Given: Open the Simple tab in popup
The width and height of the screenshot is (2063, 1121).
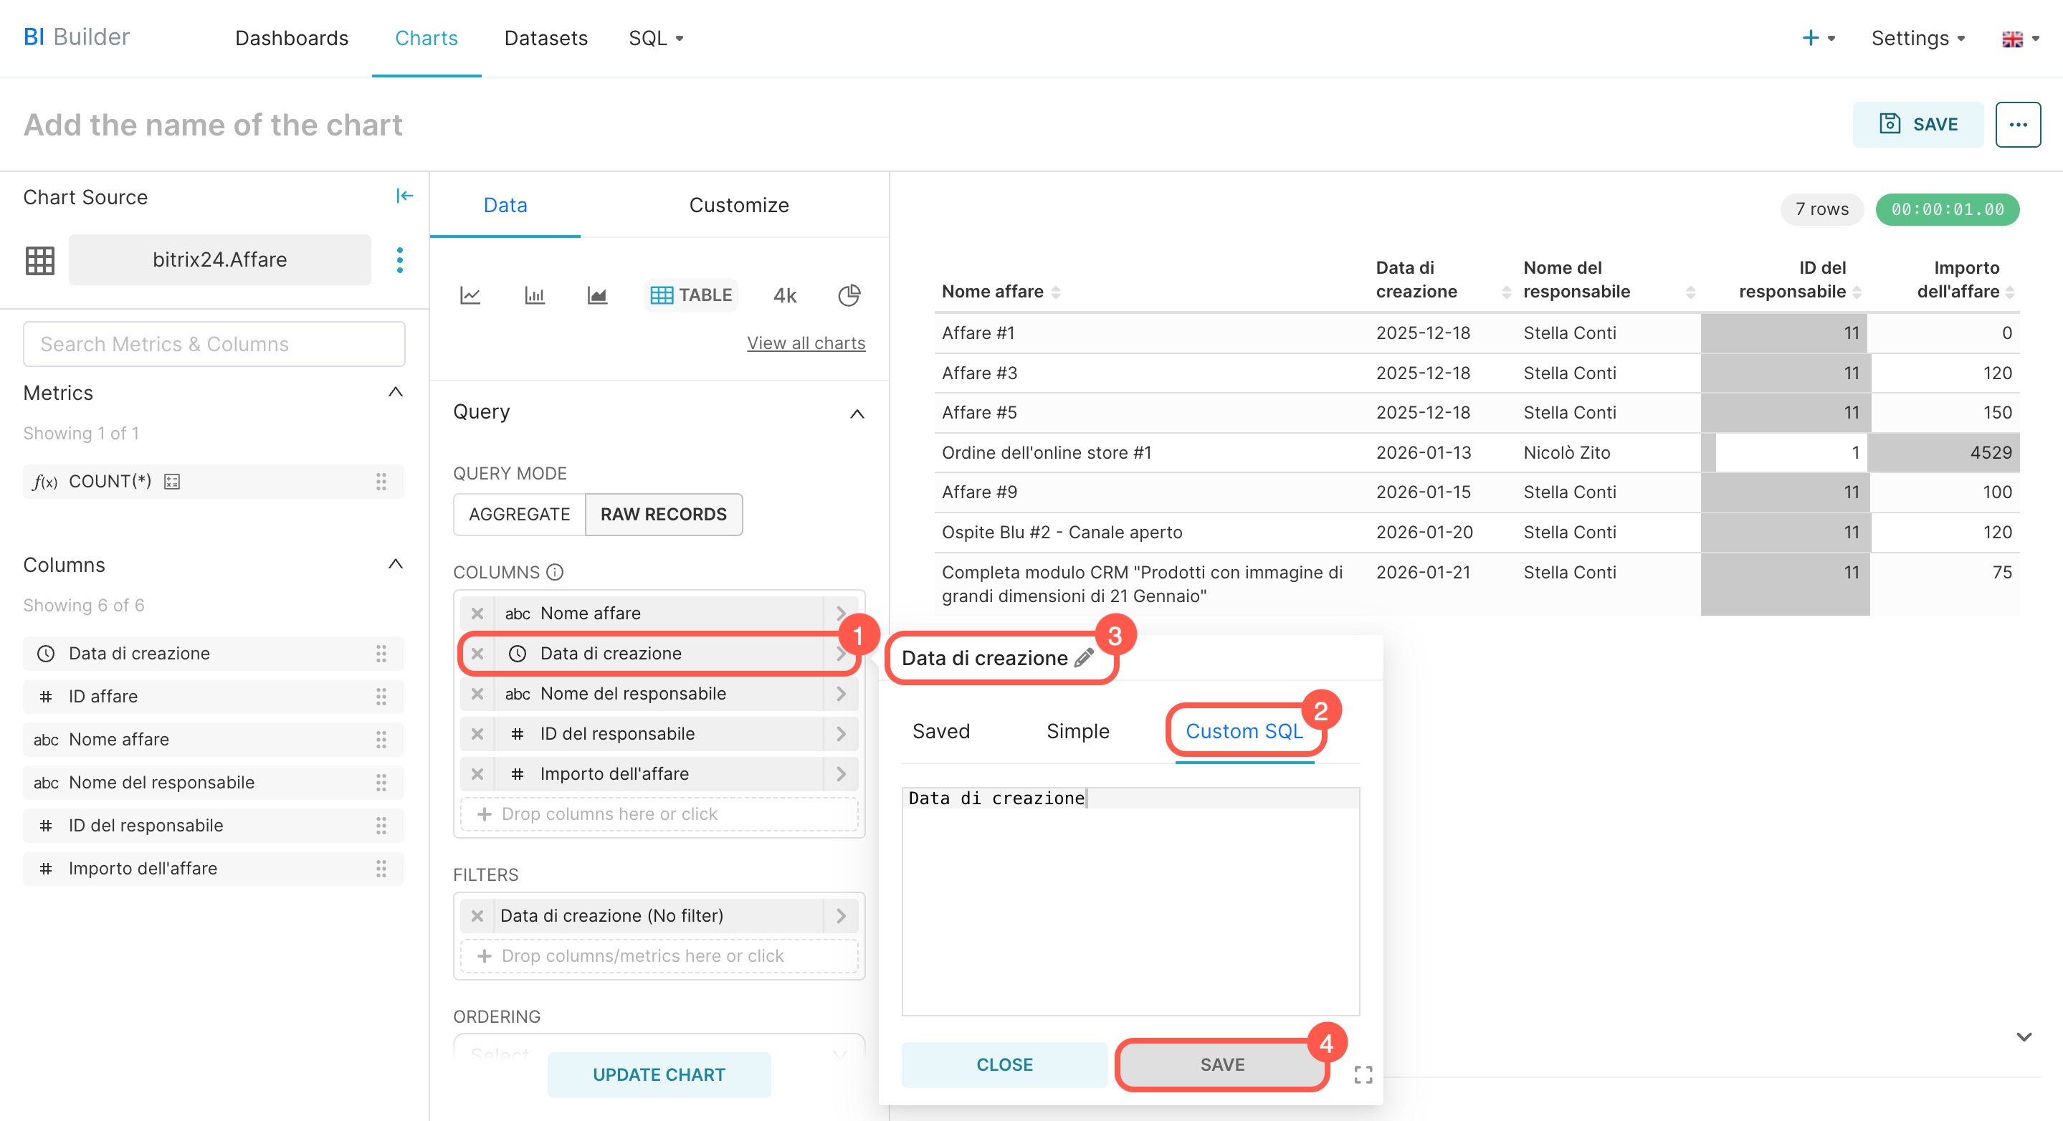Looking at the screenshot, I should coord(1077,731).
